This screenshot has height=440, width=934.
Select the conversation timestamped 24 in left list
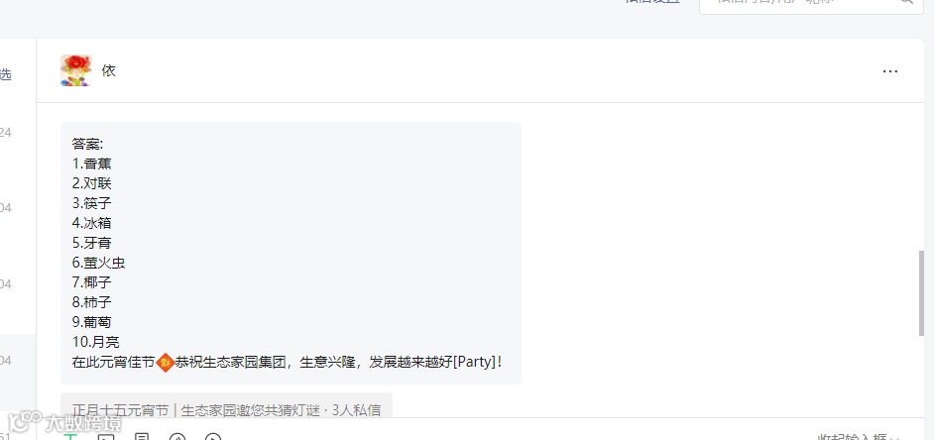click(18, 133)
